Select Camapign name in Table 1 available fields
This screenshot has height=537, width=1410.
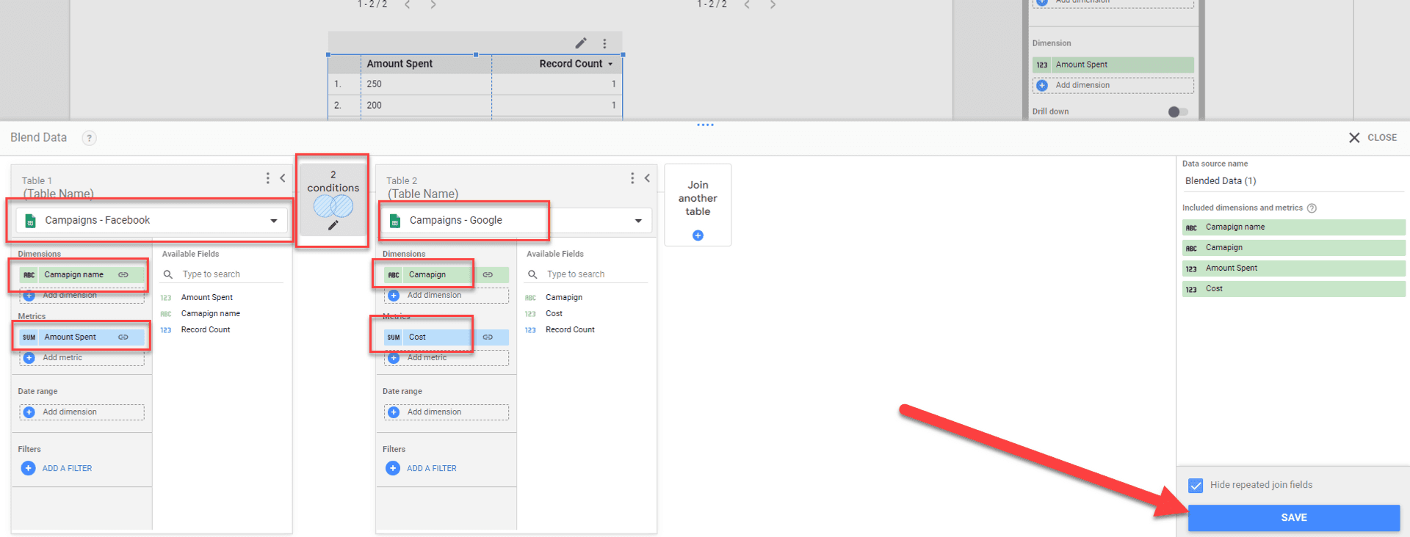click(211, 314)
